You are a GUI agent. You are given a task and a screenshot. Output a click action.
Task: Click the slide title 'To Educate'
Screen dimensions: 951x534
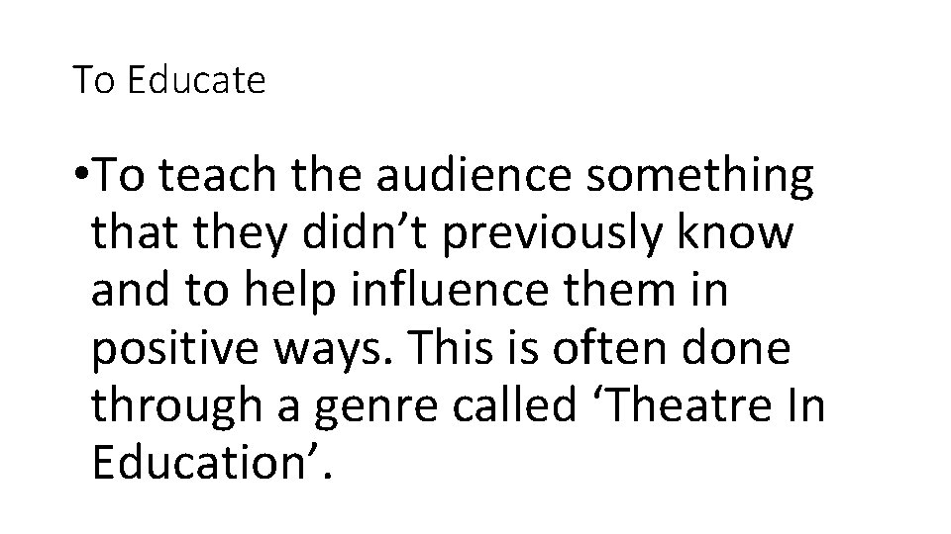click(169, 81)
